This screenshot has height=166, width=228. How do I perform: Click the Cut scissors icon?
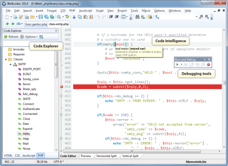coord(74,17)
